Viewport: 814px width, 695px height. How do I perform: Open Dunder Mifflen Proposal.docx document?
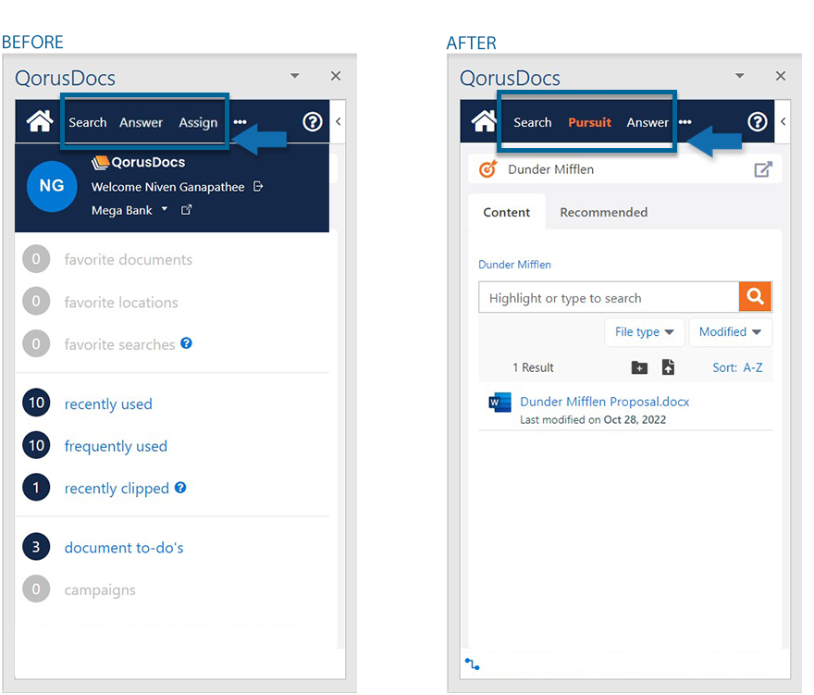[x=604, y=402]
